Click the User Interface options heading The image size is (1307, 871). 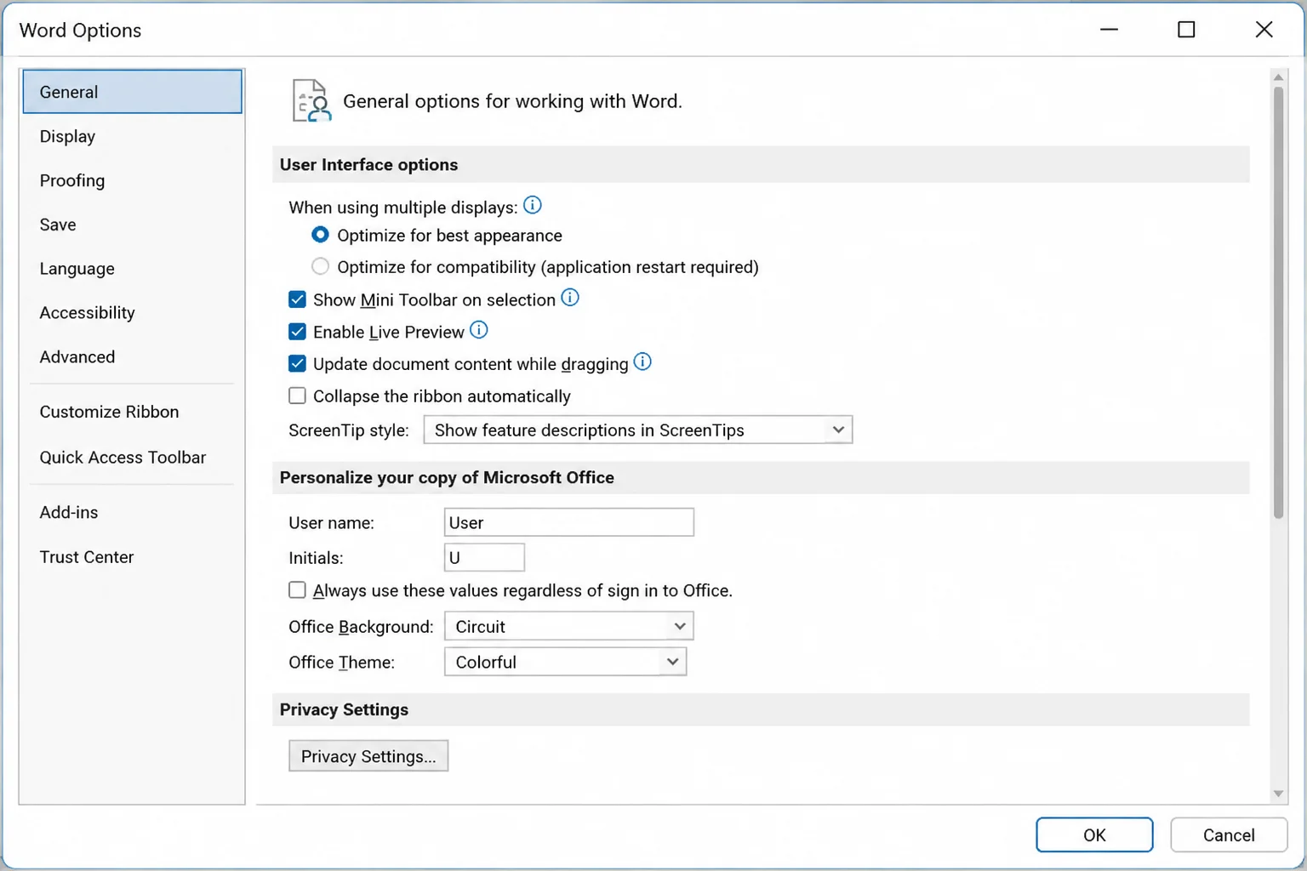(368, 165)
